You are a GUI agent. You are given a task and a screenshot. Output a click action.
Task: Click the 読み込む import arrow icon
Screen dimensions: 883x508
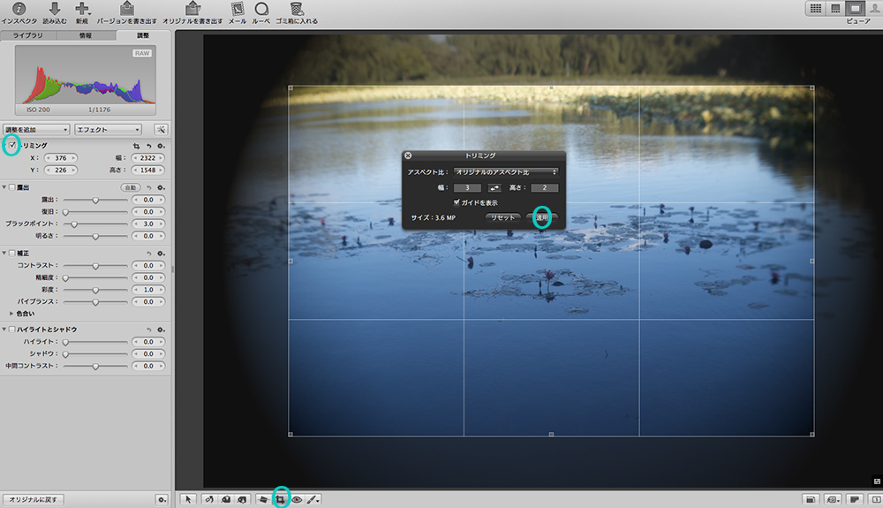[55, 9]
